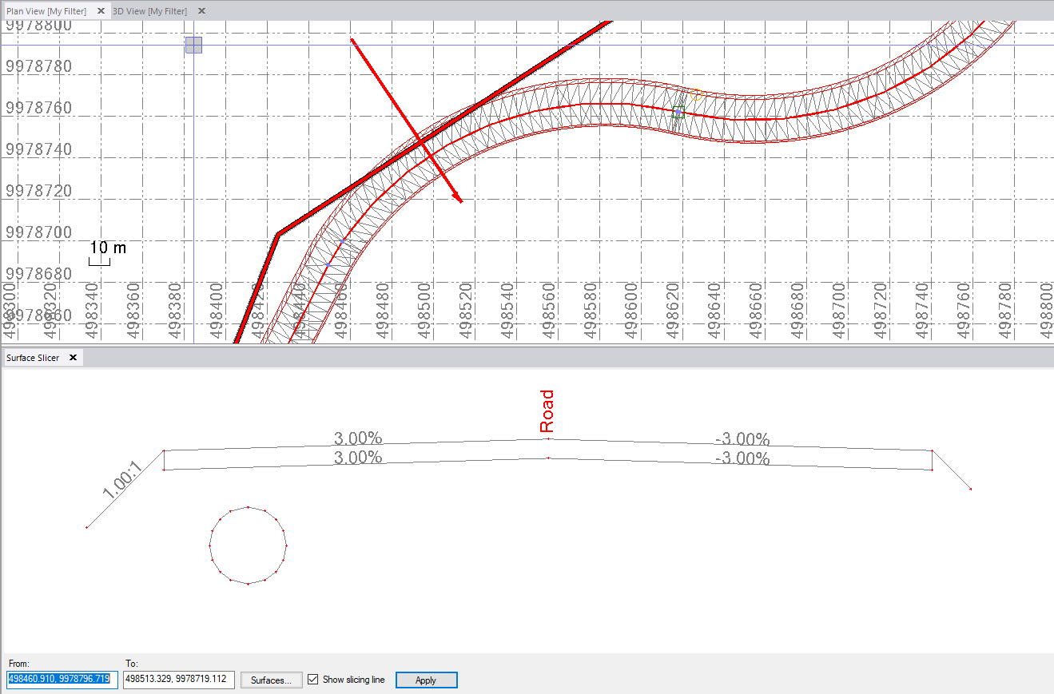Select the red Road label in slicer
This screenshot has height=694, width=1054.
click(547, 410)
